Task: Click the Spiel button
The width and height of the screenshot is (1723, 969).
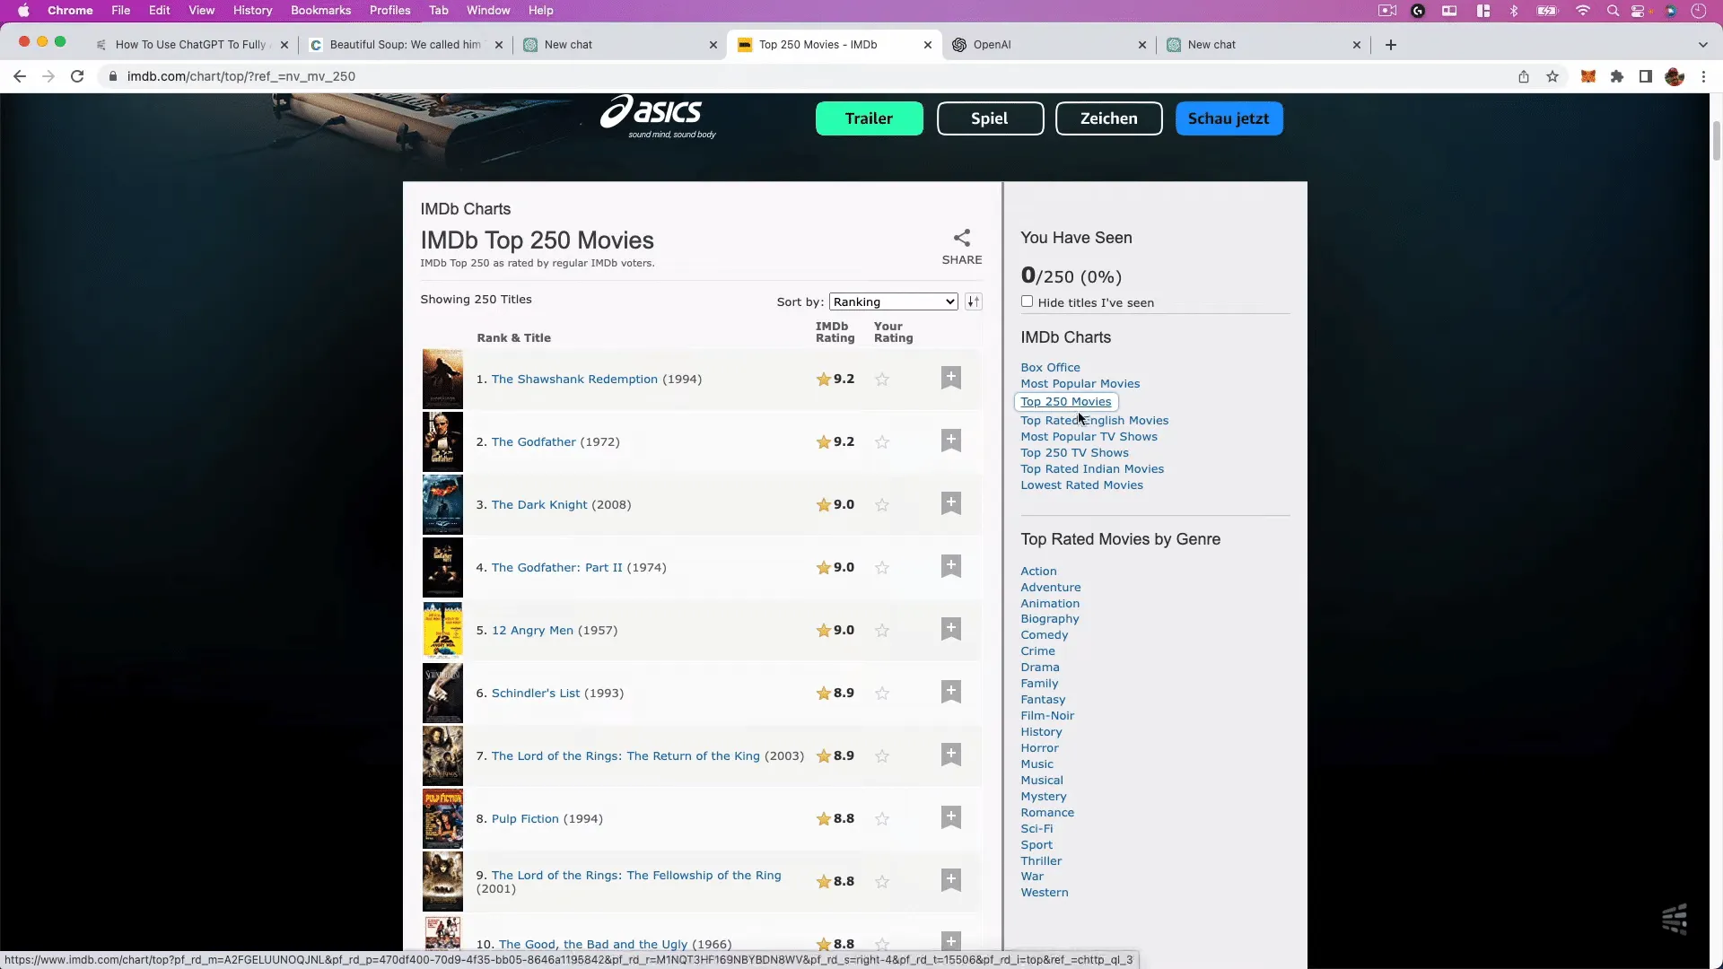Action: tap(990, 118)
